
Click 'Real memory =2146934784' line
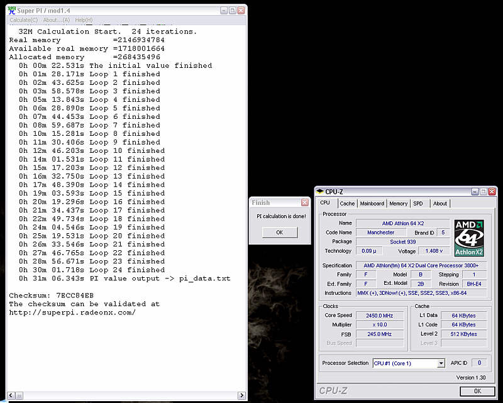[87, 40]
